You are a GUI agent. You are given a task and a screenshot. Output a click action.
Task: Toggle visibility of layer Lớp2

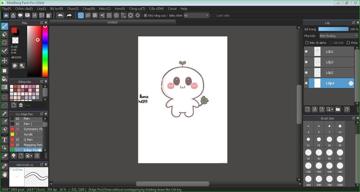pos(306,72)
